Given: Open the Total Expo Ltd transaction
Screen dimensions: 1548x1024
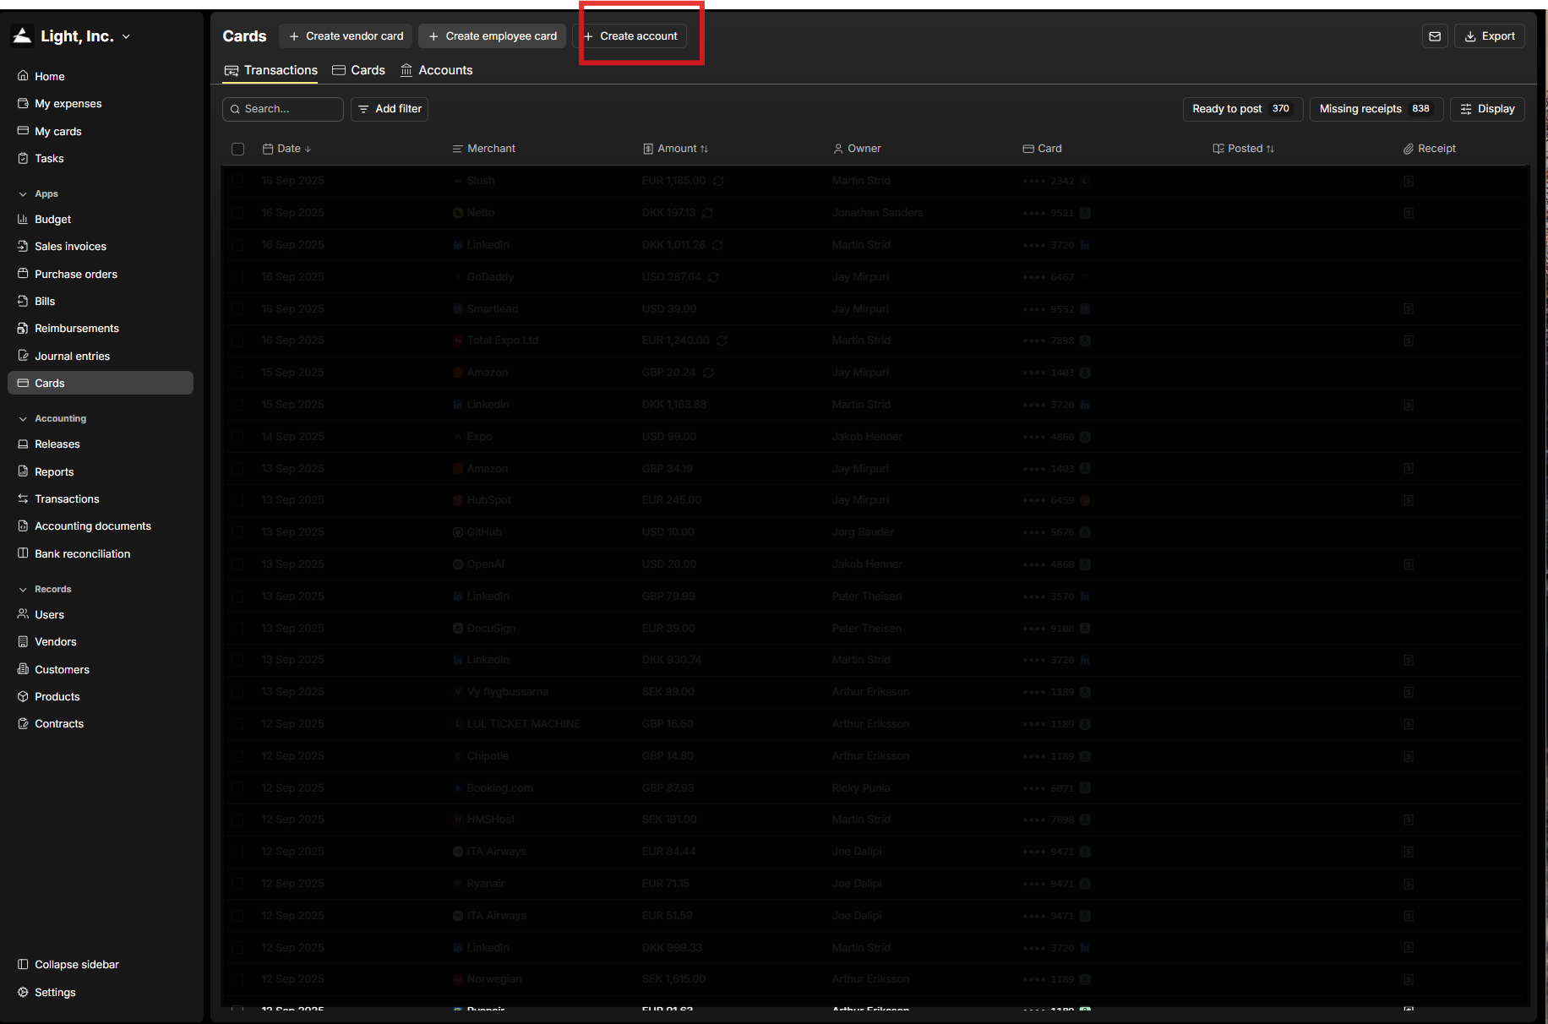Looking at the screenshot, I should [875, 340].
